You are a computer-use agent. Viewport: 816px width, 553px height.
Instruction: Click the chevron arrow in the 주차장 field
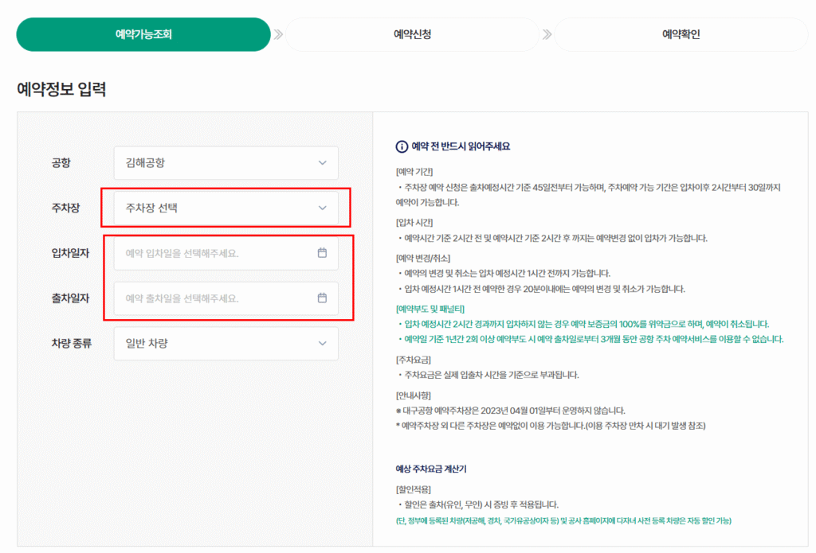322,208
